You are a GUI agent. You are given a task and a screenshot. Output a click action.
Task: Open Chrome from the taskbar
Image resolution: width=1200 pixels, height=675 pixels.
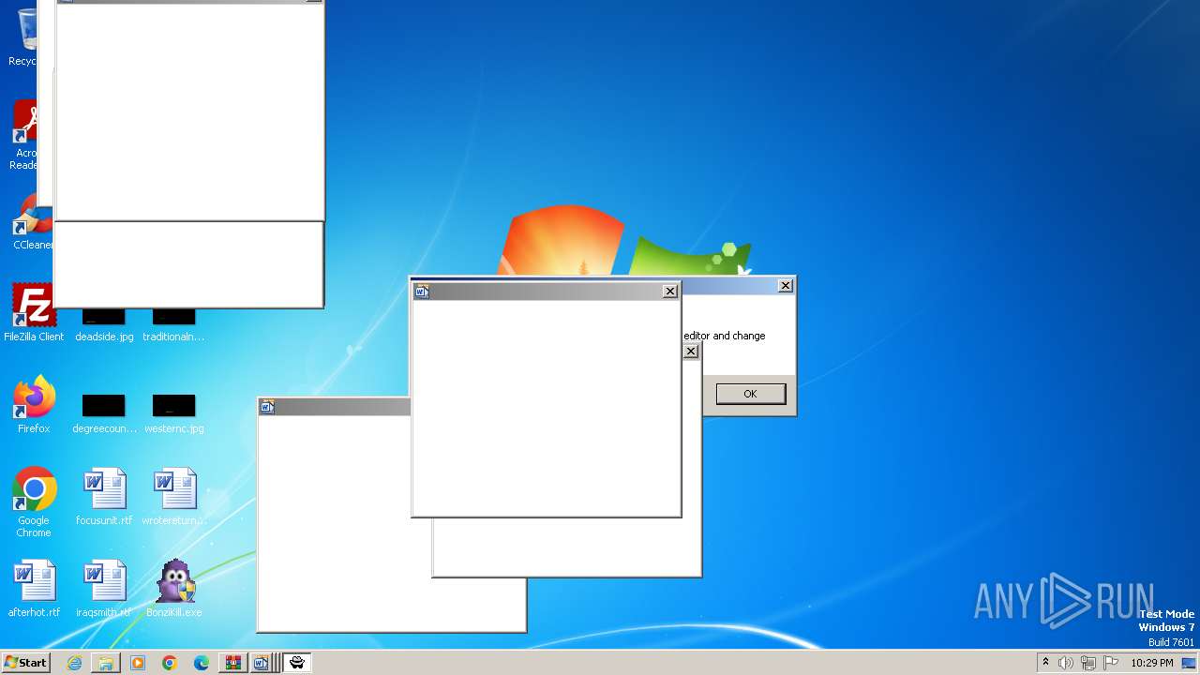(x=170, y=663)
